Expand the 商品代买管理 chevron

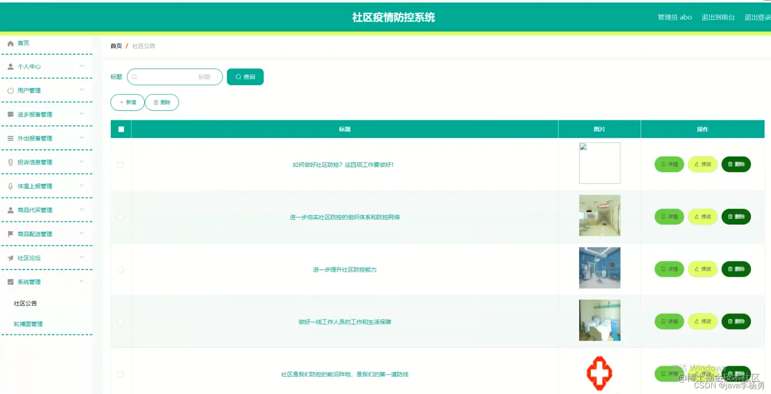[x=82, y=209]
